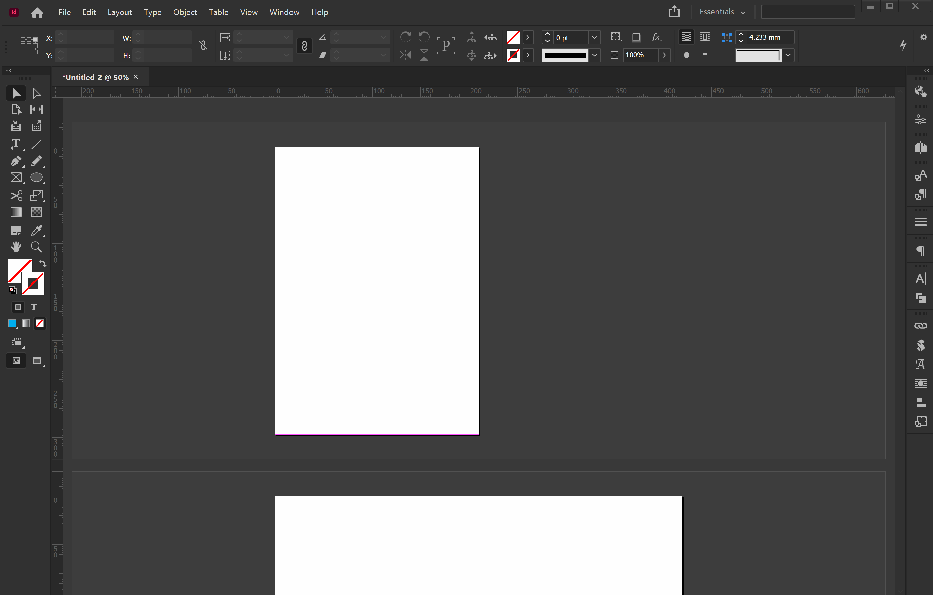
Task: Select the Pen tool
Action: [15, 161]
